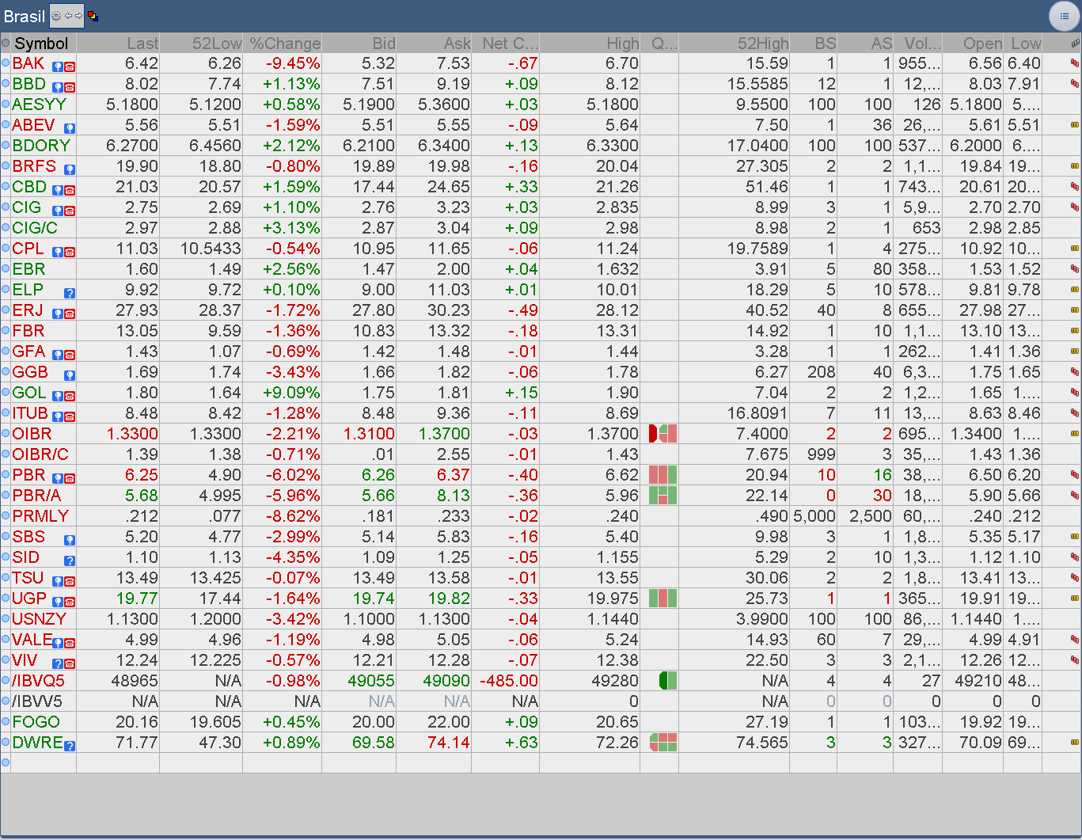Click the yellow bars icon in ABEV row
Viewport: 1082px width, 840px height.
click(x=1075, y=125)
